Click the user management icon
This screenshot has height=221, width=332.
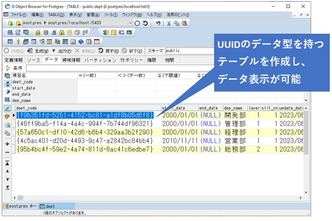38,33
